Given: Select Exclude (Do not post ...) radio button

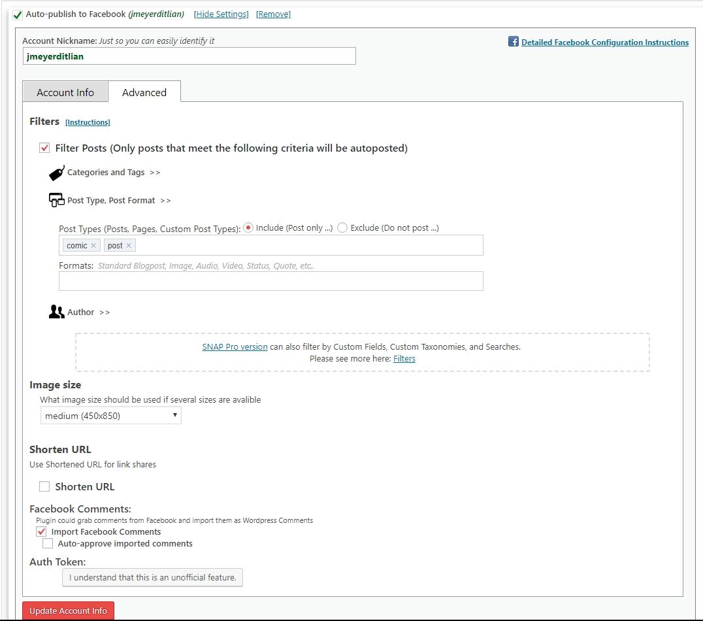Looking at the screenshot, I should pos(342,228).
